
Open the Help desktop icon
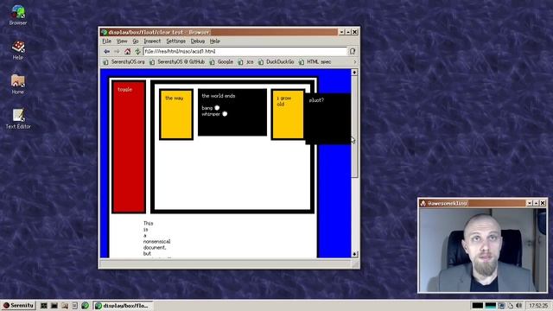pos(18,50)
